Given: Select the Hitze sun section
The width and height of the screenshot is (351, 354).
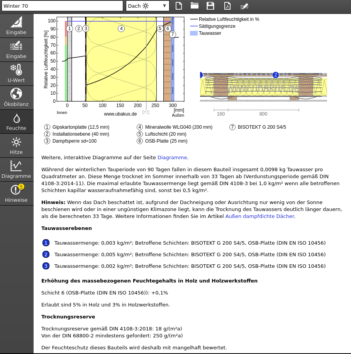Looking at the screenshot, I should pyautogui.click(x=16, y=145).
